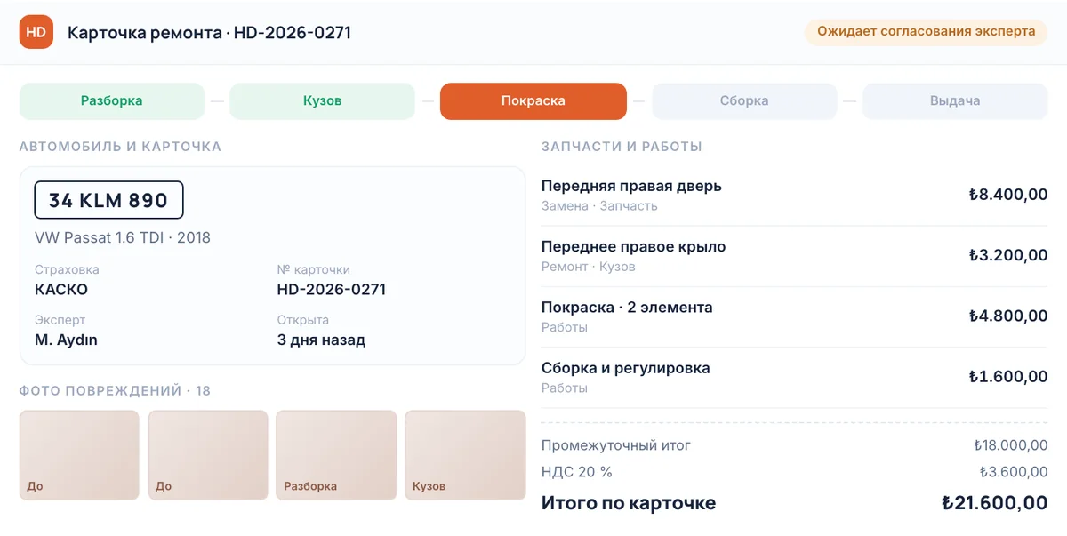1067x536 pixels.
Task: View the Разборка damage photo thumbnail
Action: coord(336,455)
